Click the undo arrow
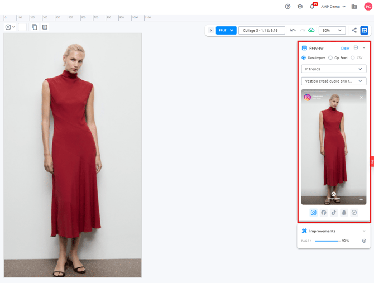This screenshot has width=374, height=283. [x=293, y=30]
